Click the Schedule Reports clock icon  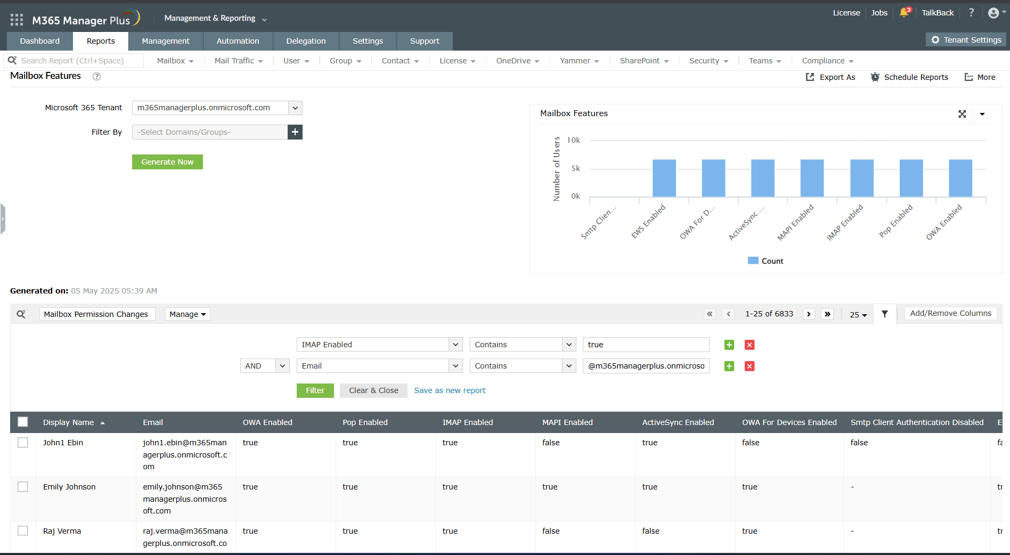(x=875, y=77)
